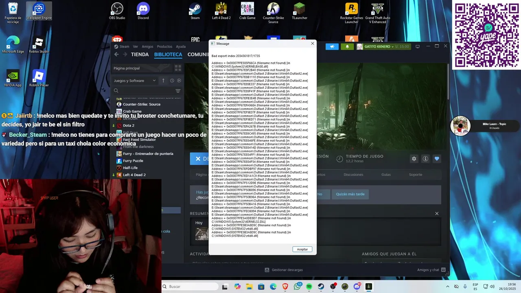Select Rockstar Games Launcher desktop icon
Screen dimensions: 521x293
click(352, 13)
